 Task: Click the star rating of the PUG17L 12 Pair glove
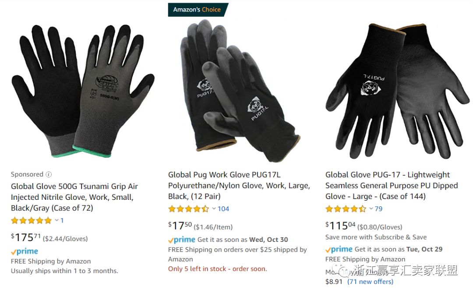[x=188, y=209]
